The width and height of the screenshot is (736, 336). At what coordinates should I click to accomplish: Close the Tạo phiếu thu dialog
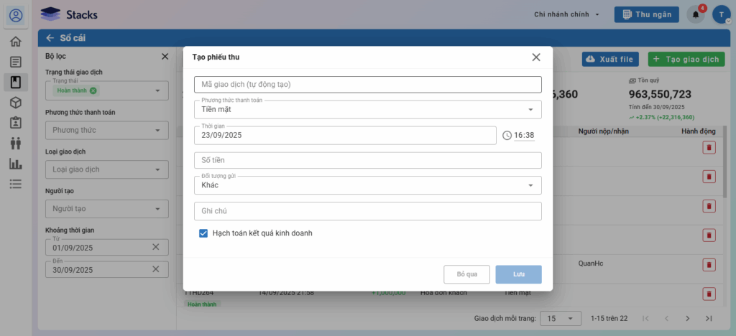coord(536,57)
